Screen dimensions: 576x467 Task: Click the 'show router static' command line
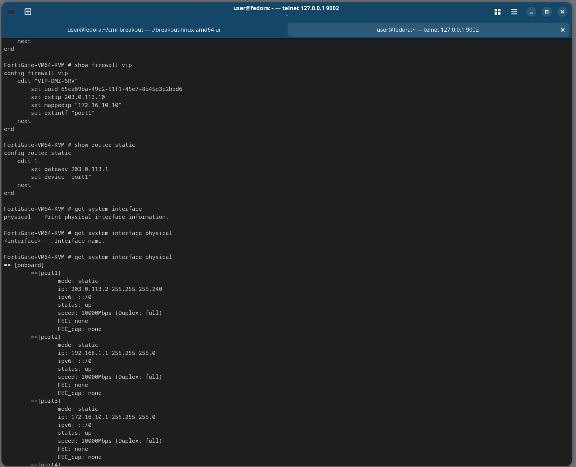click(x=69, y=145)
